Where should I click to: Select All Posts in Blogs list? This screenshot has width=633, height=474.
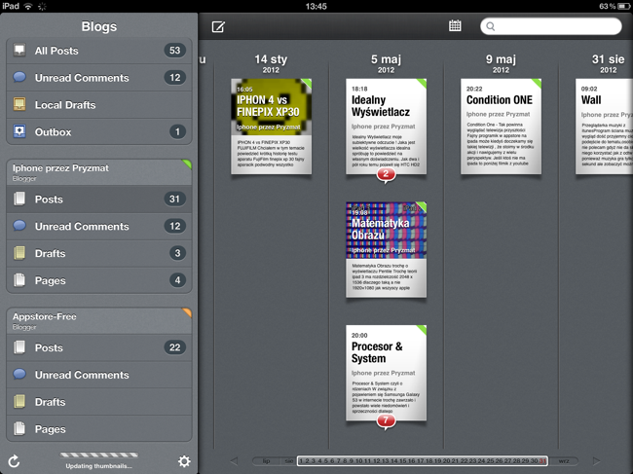coord(99,51)
